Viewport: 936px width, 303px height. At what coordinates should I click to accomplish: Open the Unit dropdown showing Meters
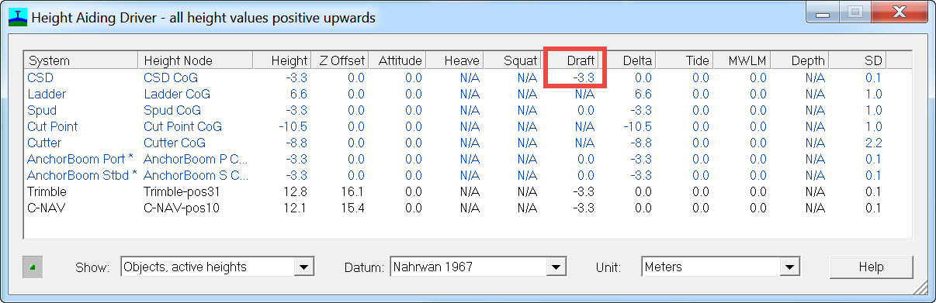pyautogui.click(x=720, y=267)
